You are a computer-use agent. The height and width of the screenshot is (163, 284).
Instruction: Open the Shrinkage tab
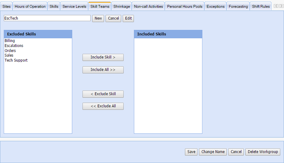122,6
